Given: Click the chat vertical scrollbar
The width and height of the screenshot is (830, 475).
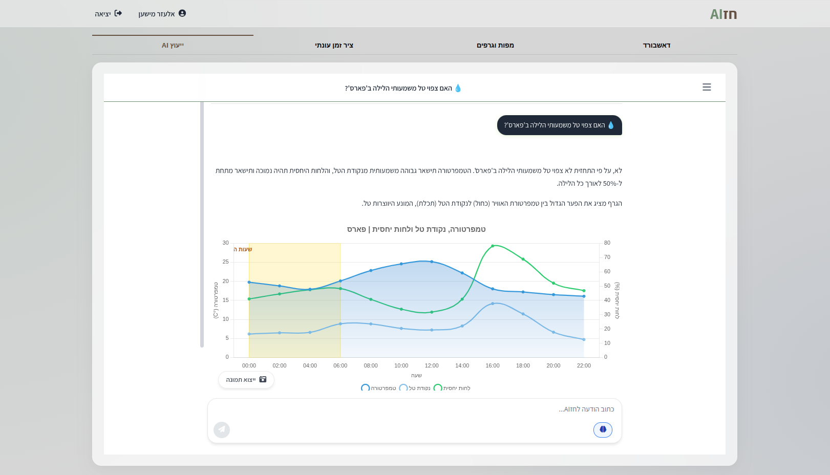Looking at the screenshot, I should [202, 224].
